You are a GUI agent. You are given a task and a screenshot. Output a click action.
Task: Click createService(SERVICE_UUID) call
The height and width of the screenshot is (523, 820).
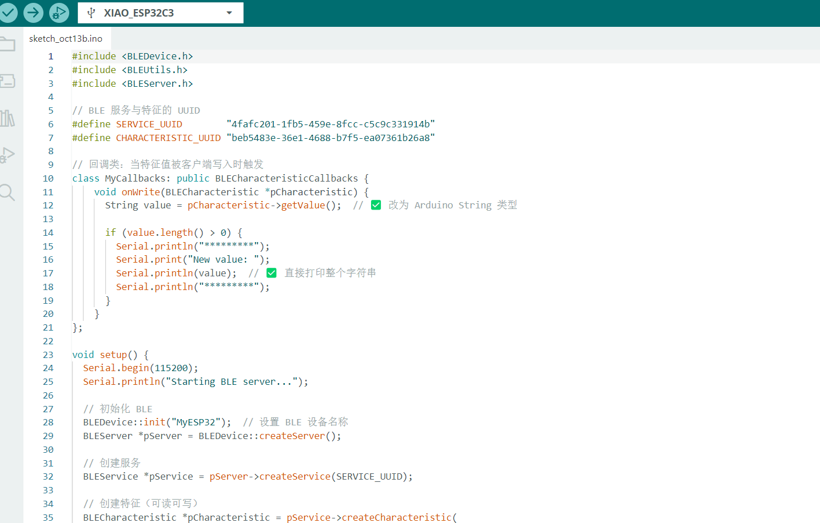point(333,477)
